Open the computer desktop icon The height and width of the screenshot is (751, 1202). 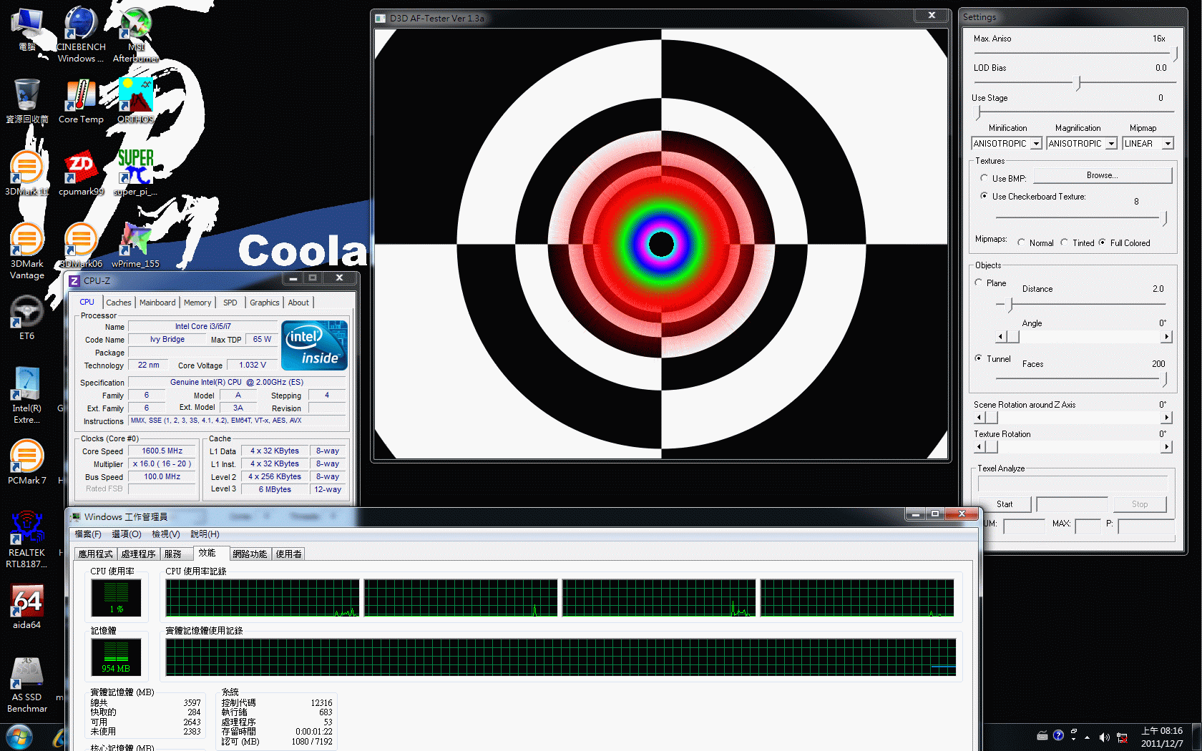27,29
